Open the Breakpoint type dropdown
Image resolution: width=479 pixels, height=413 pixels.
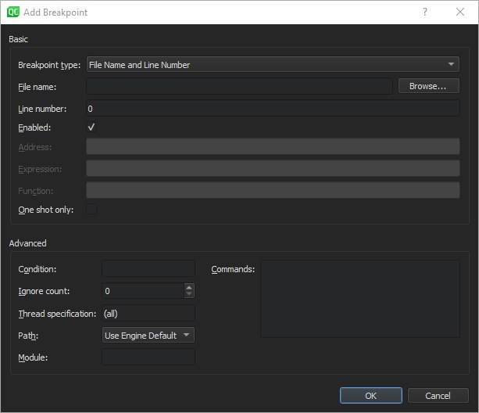pyautogui.click(x=273, y=64)
